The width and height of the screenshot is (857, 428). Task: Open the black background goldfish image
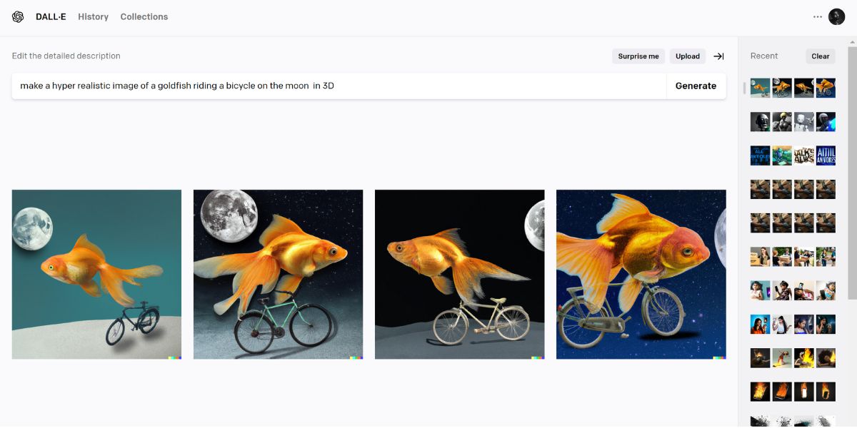(x=459, y=275)
